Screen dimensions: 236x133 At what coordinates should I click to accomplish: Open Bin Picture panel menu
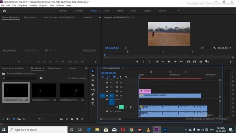click(x=44, y=68)
